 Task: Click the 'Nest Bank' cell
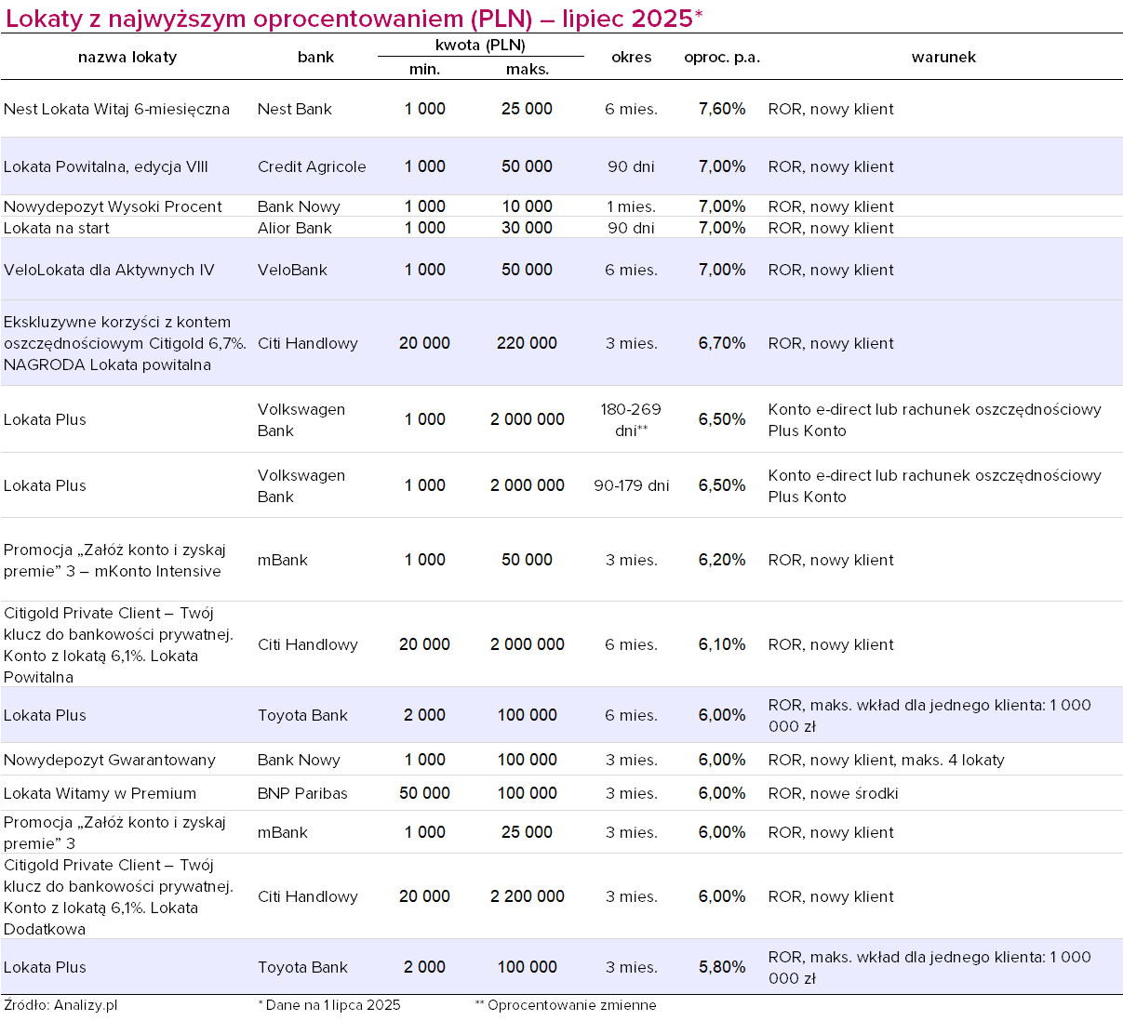click(x=295, y=109)
